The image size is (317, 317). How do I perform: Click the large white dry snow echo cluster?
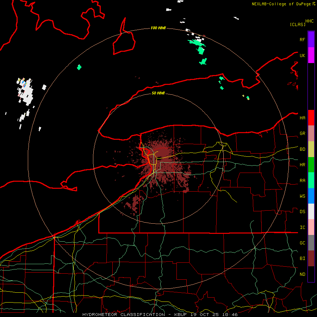pos(25,92)
